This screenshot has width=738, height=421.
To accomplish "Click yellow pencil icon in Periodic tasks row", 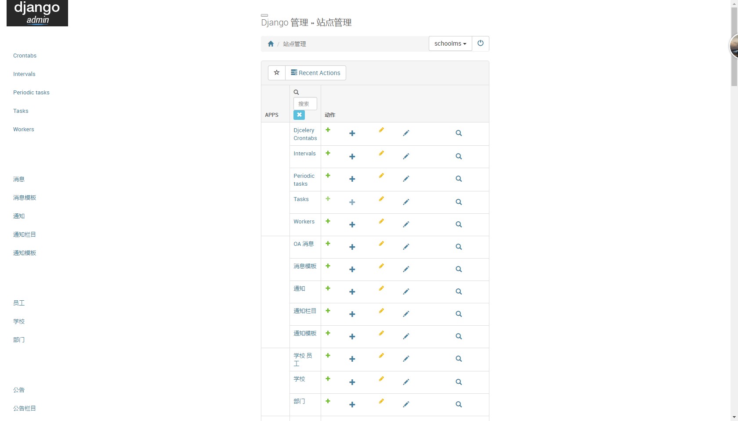I will click(x=381, y=176).
